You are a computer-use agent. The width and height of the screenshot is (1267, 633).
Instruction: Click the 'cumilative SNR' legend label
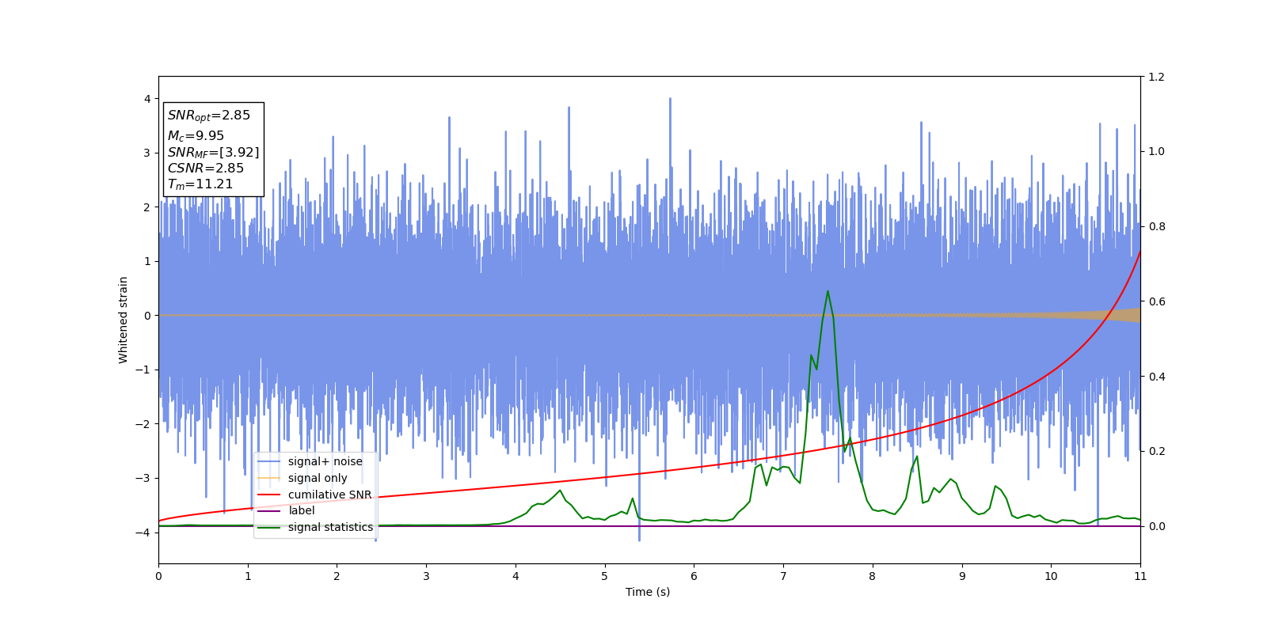329,495
